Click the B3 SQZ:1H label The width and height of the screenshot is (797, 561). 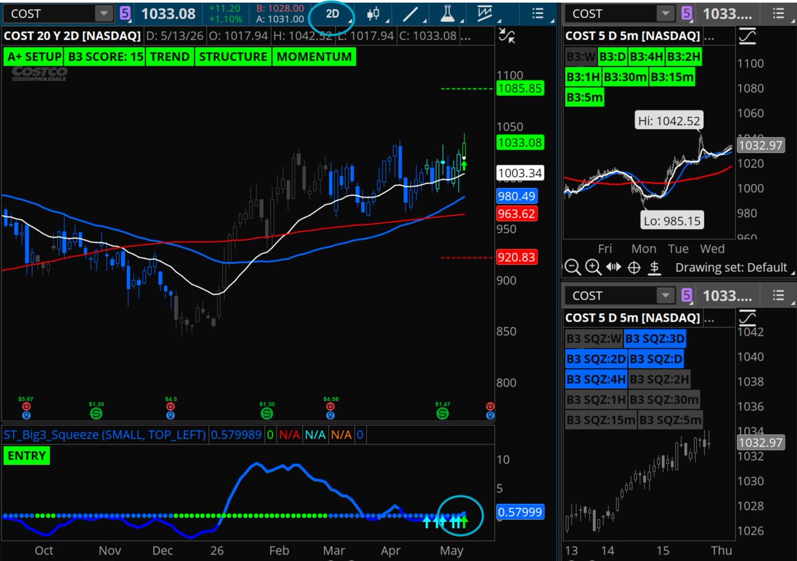point(596,399)
